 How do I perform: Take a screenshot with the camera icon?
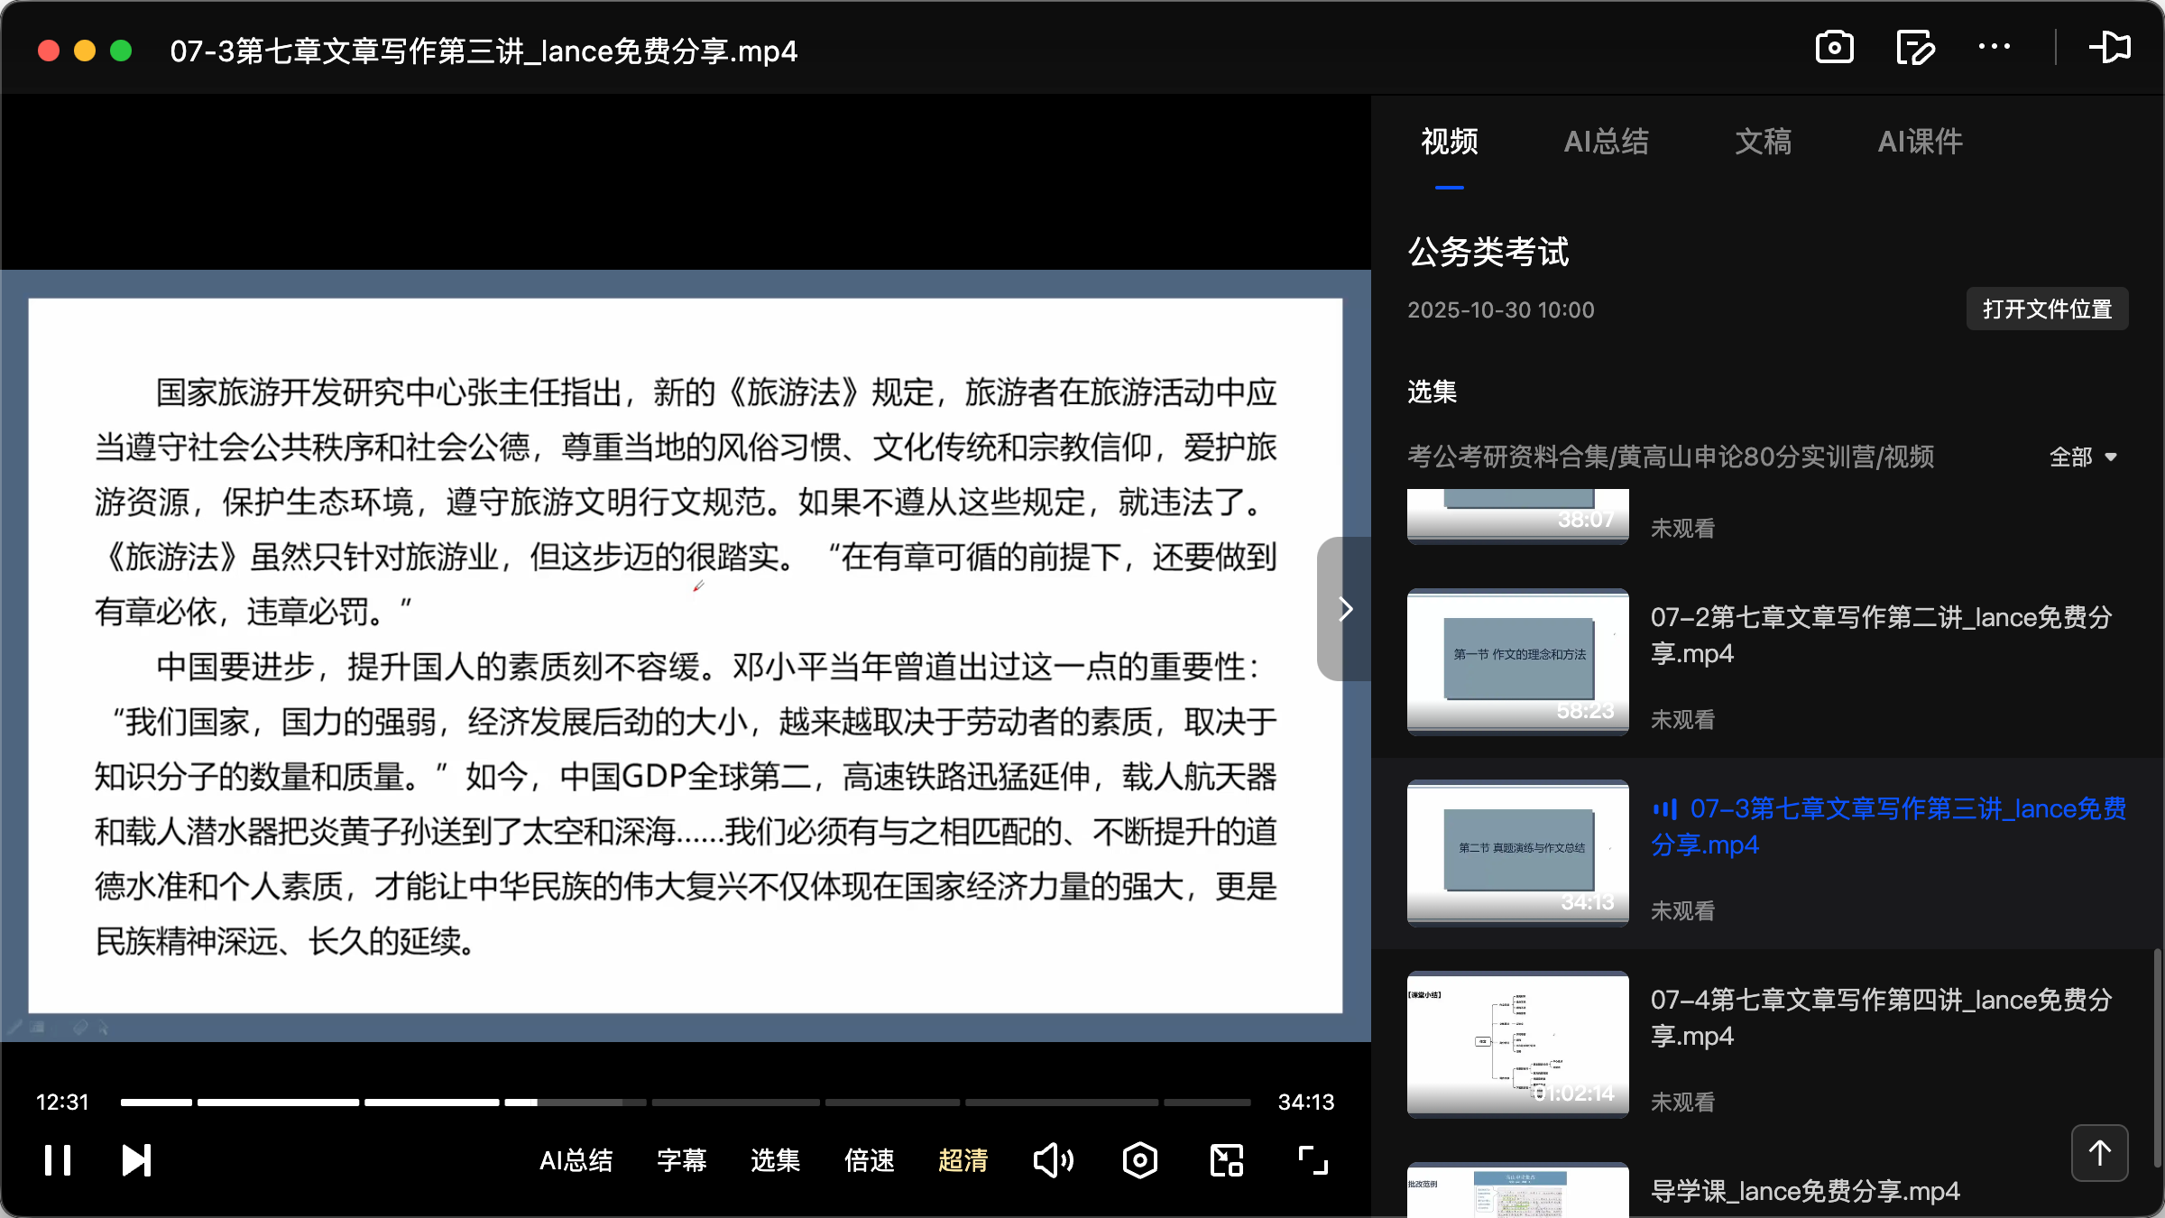pyautogui.click(x=1834, y=48)
